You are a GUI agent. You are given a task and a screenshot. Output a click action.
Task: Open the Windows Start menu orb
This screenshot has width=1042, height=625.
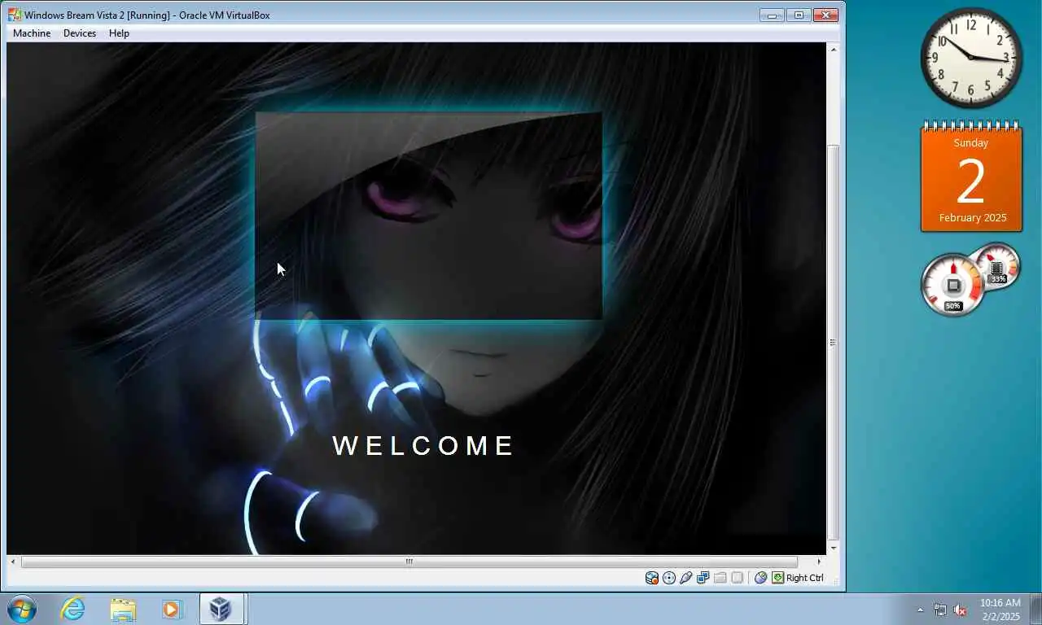21,609
